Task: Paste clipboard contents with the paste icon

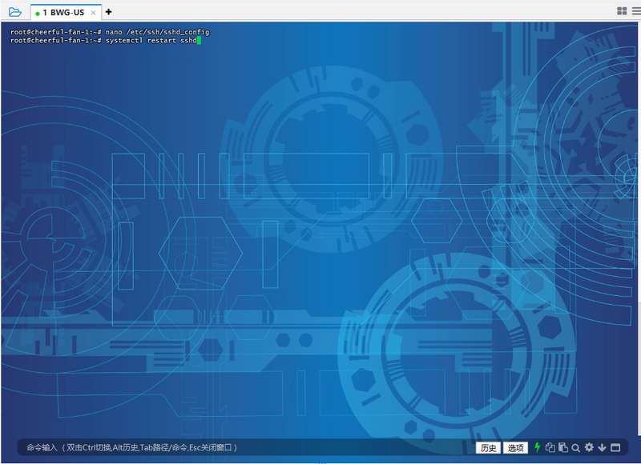Action: 563,447
